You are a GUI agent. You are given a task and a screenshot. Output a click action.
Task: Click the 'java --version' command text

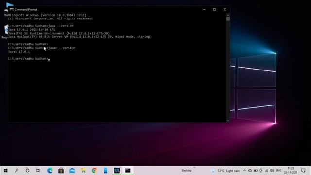(61, 26)
